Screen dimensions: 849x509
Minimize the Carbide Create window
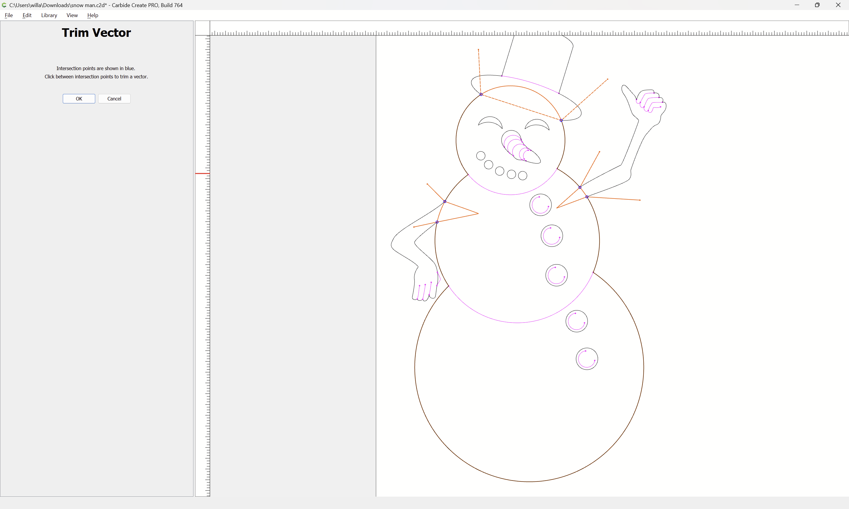tap(797, 5)
